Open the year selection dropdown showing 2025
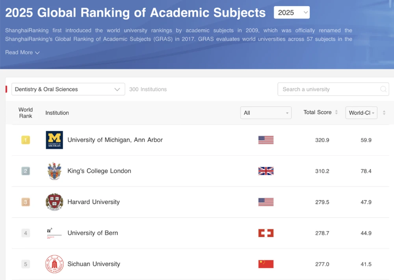The height and width of the screenshot is (280, 394). pos(292,12)
